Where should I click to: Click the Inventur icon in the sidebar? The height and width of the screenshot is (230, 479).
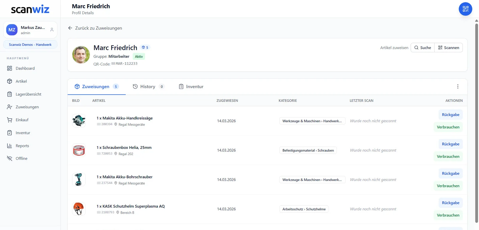point(10,133)
